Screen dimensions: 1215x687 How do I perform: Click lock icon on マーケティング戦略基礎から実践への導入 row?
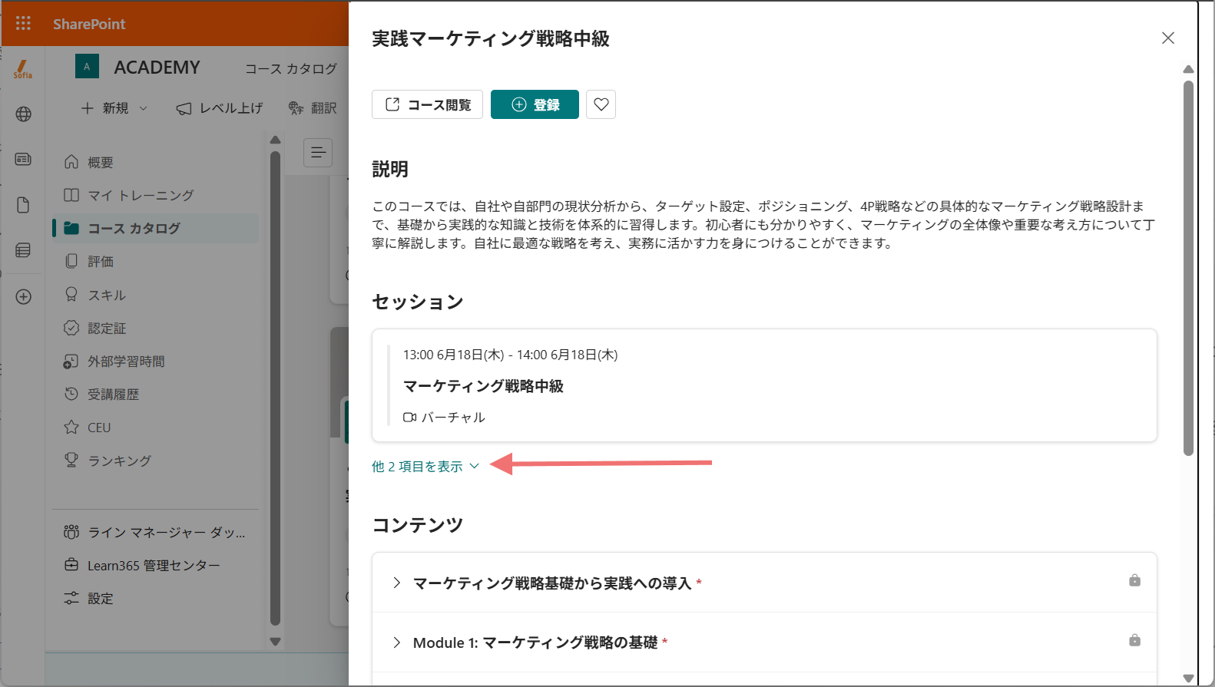pos(1134,580)
